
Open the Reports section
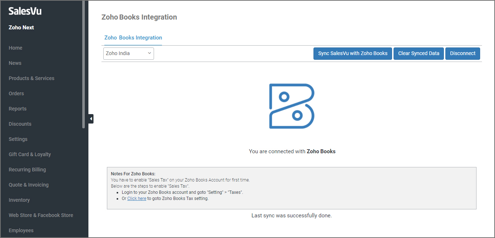pos(17,109)
